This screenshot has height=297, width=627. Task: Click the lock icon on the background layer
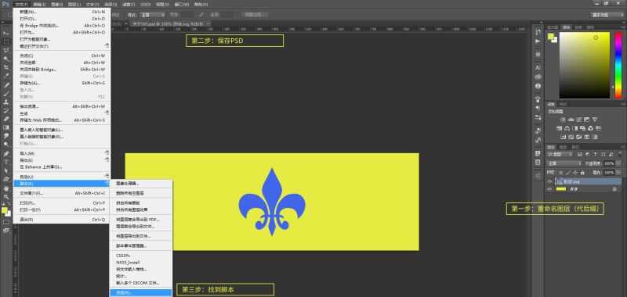[x=614, y=189]
